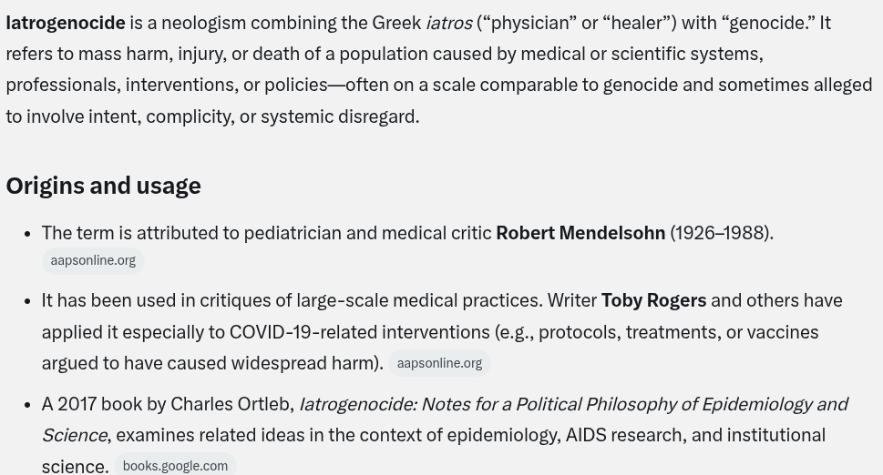Click the quoted word 'genocide' in the first line

click(769, 23)
